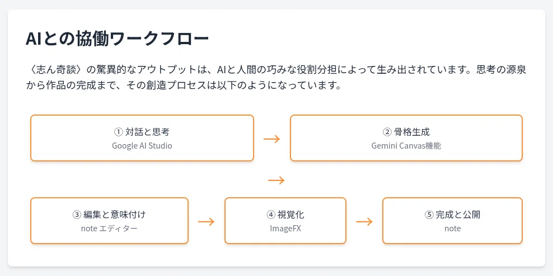Click the Google AI Studio label
553x276 pixels.
pyautogui.click(x=142, y=146)
